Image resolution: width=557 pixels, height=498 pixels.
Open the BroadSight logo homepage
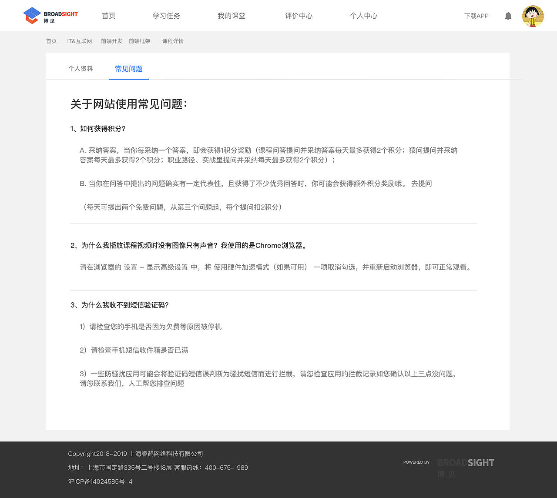pyautogui.click(x=49, y=15)
